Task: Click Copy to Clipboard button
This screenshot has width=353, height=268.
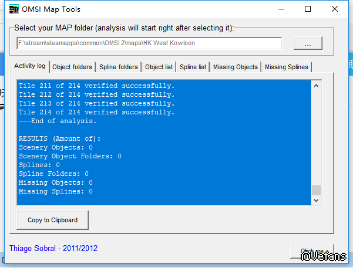Action: (x=52, y=220)
